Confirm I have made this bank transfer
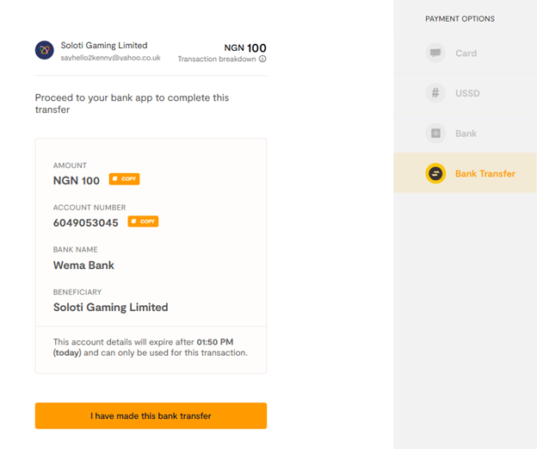 click(x=151, y=415)
